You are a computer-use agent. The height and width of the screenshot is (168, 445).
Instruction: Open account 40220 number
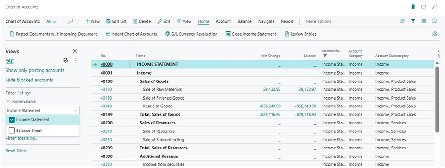click(106, 140)
